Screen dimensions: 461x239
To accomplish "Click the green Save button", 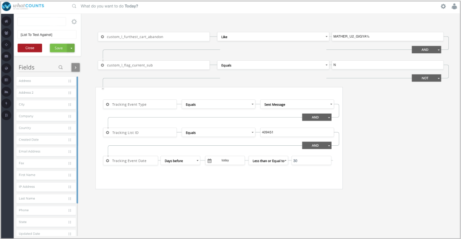I will [59, 48].
